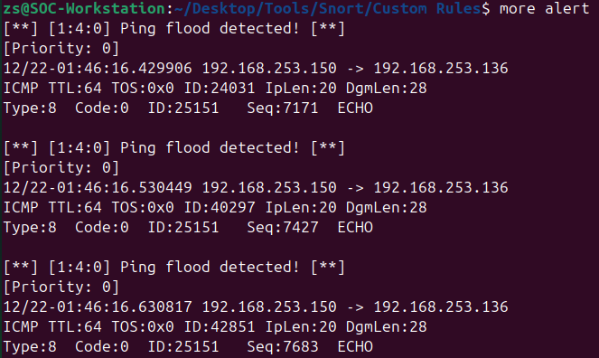Click timestamp 12/22-01:46:16.429906

click(x=98, y=69)
